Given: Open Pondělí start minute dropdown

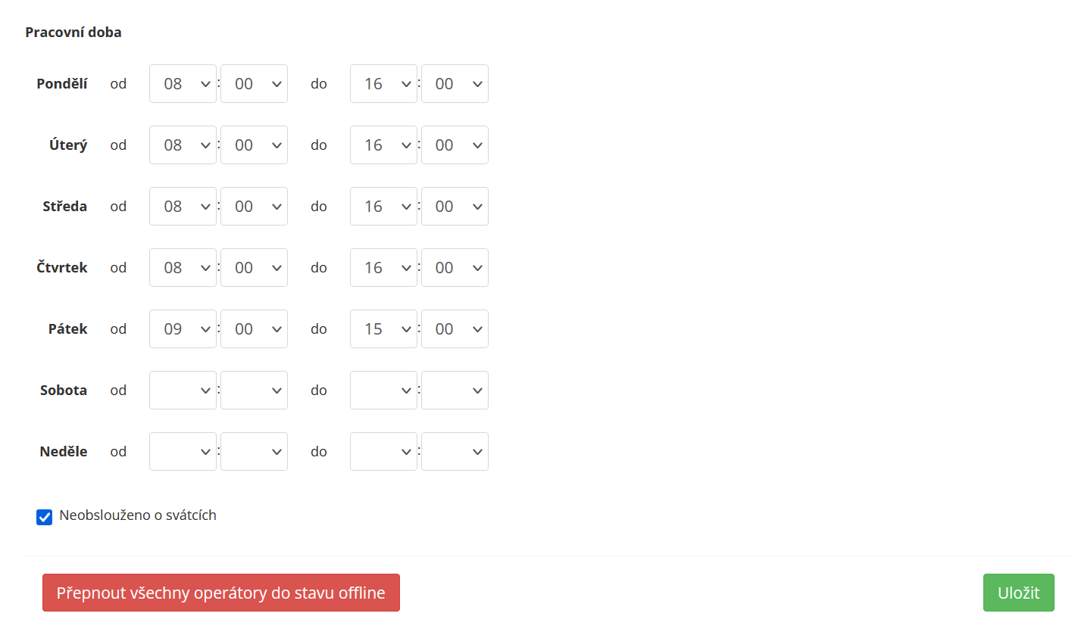Looking at the screenshot, I should click(x=254, y=84).
